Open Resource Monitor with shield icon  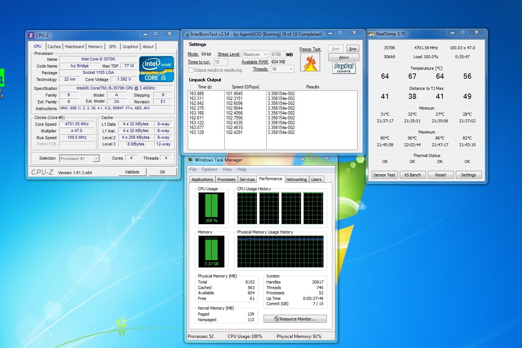295,319
